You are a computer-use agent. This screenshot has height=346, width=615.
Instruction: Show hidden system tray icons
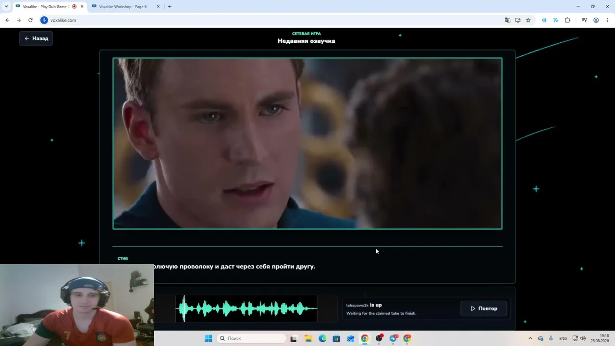tap(530, 338)
